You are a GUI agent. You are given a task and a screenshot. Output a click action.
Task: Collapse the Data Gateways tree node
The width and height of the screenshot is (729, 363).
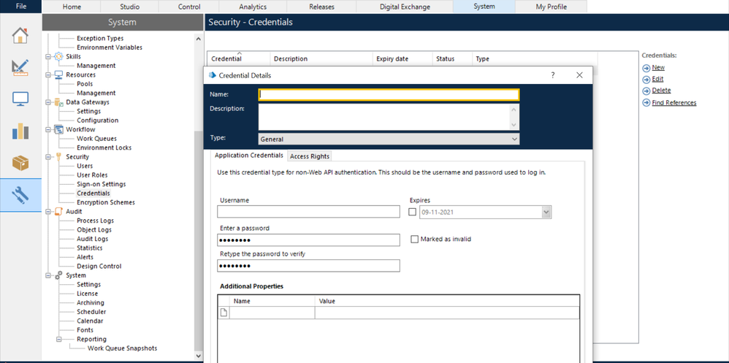pyautogui.click(x=48, y=102)
